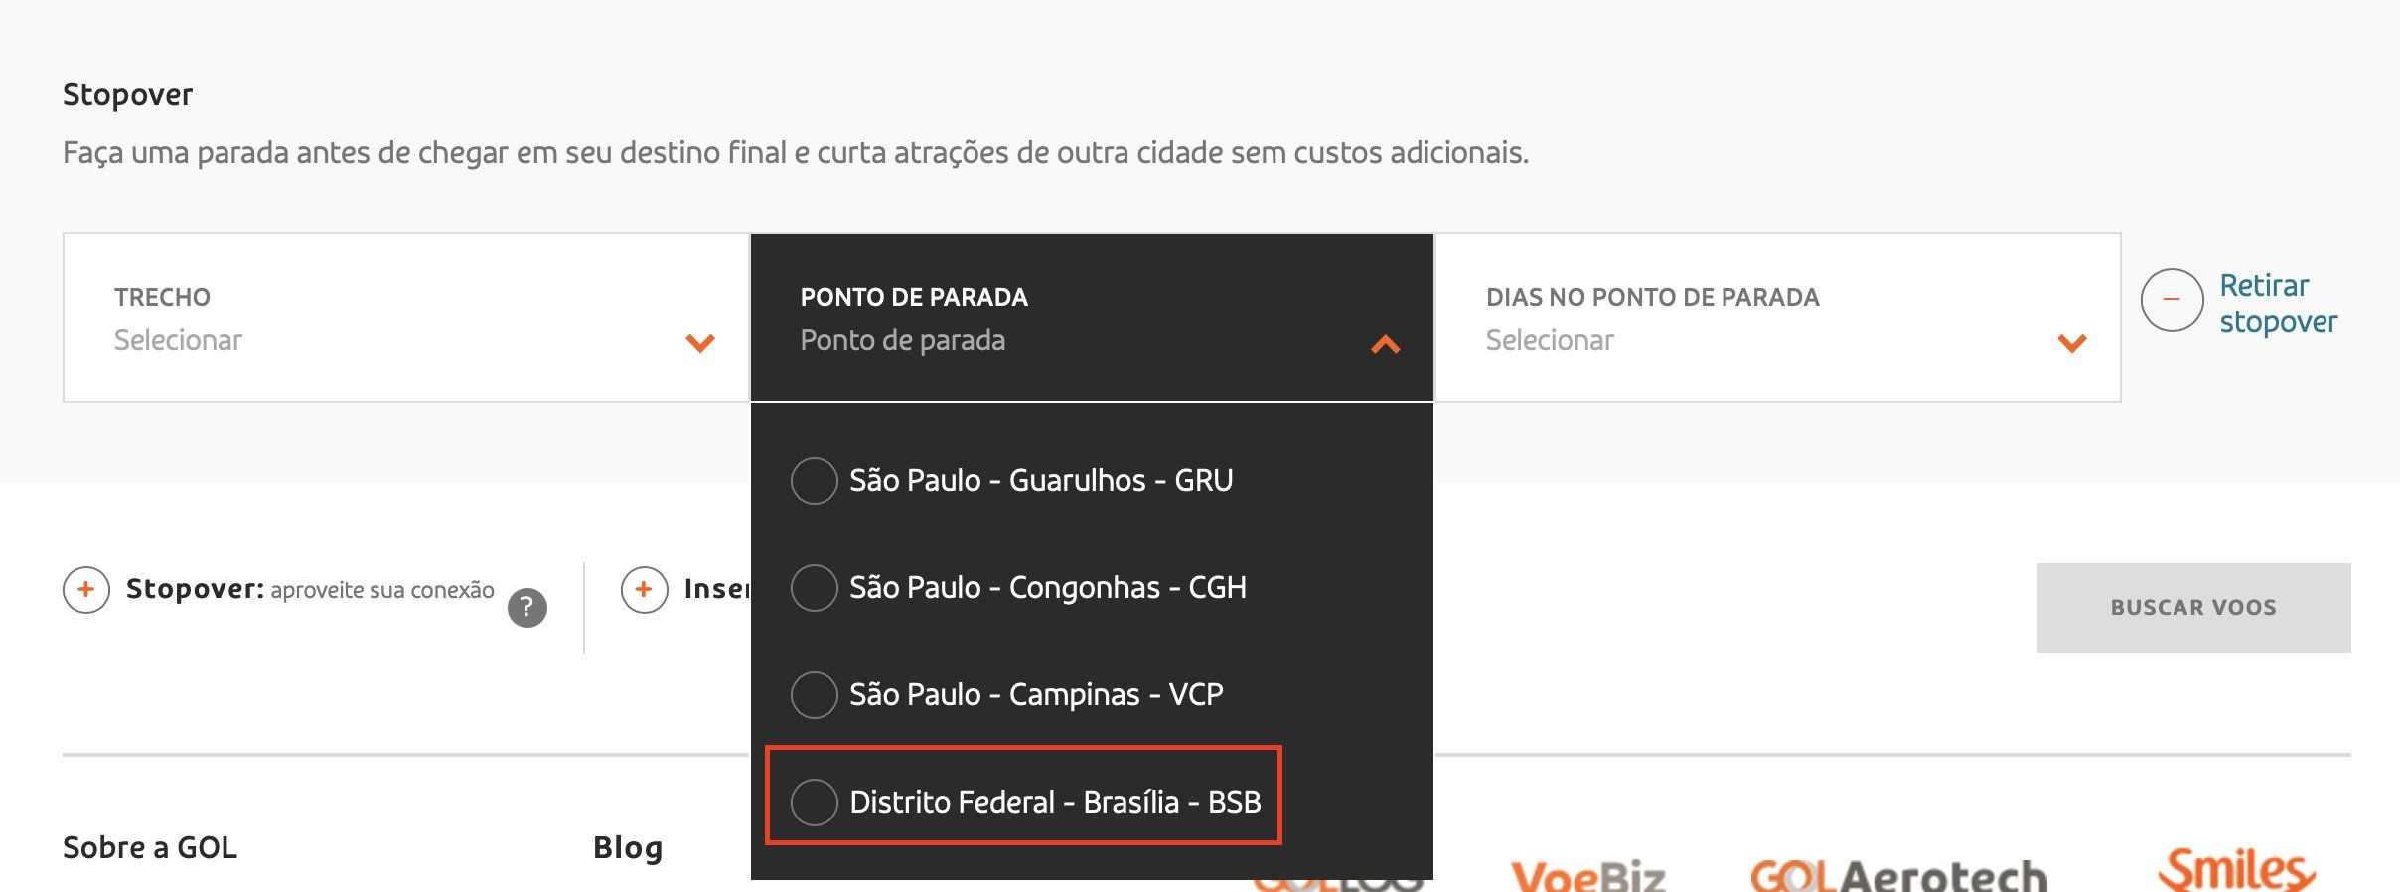Expand the Trecho dropdown chevron
2400x892 pixels.
(700, 343)
